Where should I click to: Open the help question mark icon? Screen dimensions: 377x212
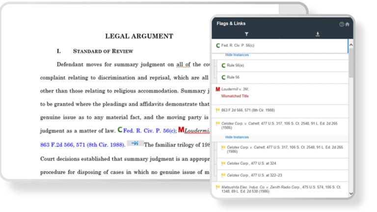(x=342, y=24)
